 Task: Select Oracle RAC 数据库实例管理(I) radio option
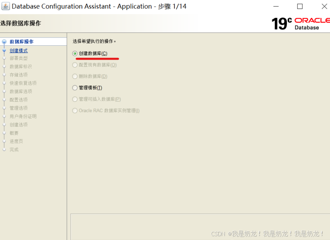tap(75, 111)
